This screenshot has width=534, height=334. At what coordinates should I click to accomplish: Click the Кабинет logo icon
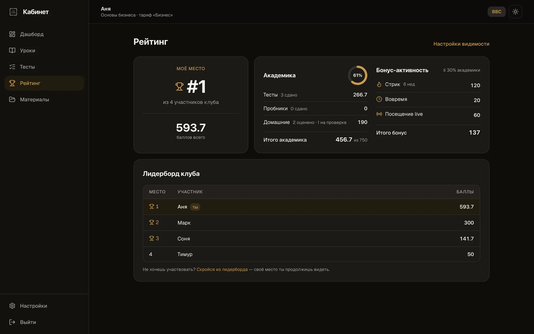(x=13, y=12)
